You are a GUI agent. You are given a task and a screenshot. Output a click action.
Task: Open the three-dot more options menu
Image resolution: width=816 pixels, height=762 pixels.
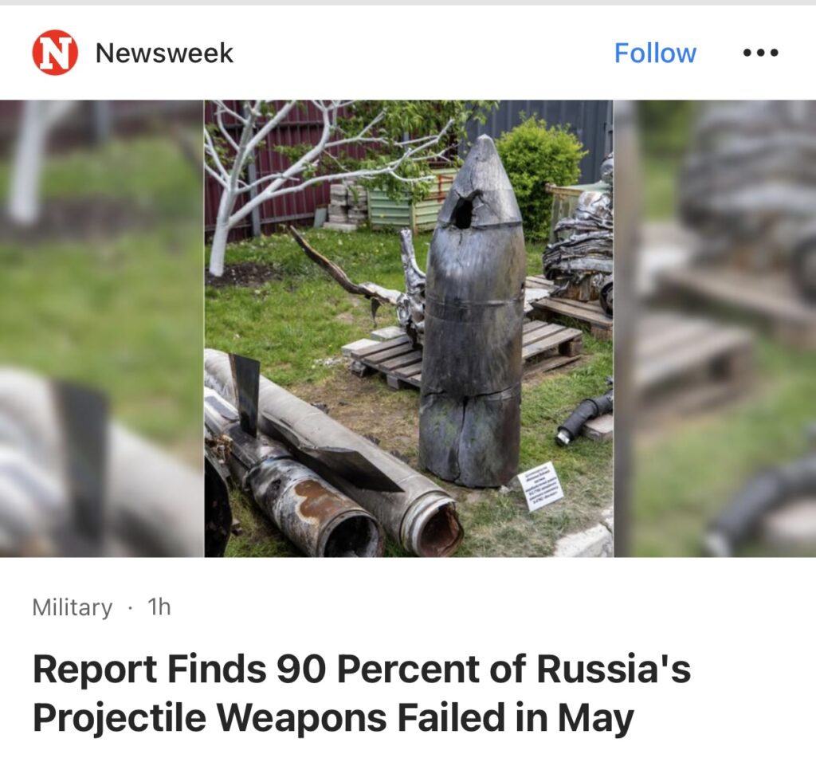coord(760,53)
